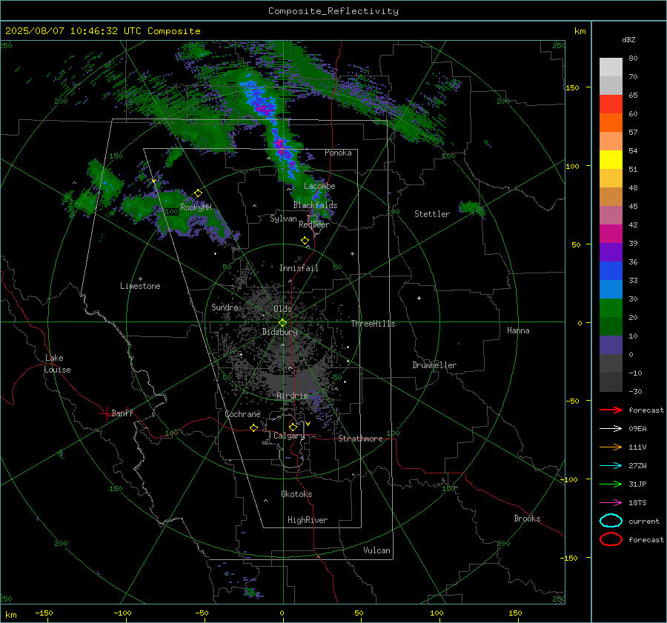
Task: Click the yellow diamond marker below Cochrane
Action: (x=254, y=427)
